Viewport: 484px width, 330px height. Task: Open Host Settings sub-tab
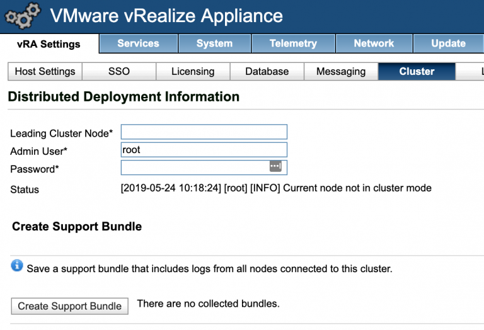(x=45, y=72)
